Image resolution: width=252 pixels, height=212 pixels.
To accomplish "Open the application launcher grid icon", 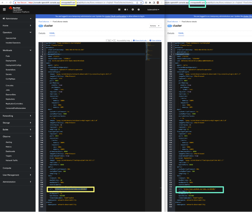I will pyautogui.click(x=119, y=10).
